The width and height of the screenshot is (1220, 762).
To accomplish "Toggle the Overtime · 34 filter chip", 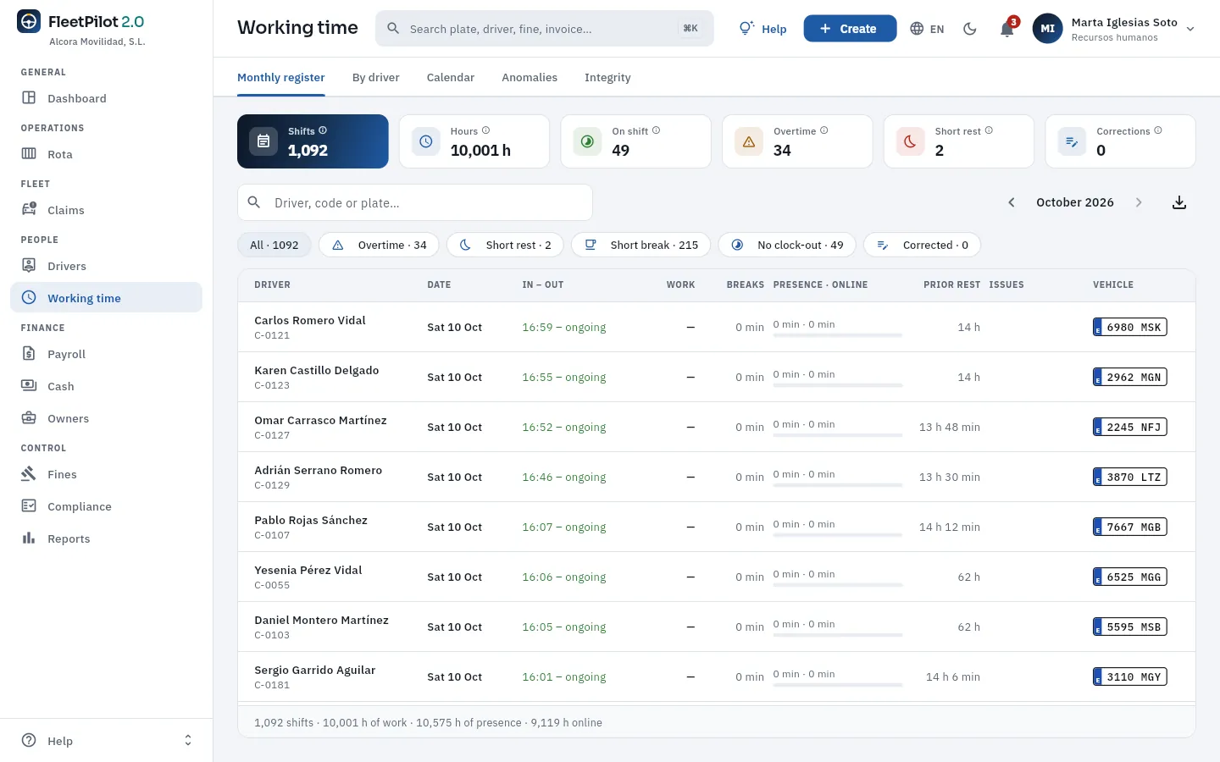I will pyautogui.click(x=379, y=245).
